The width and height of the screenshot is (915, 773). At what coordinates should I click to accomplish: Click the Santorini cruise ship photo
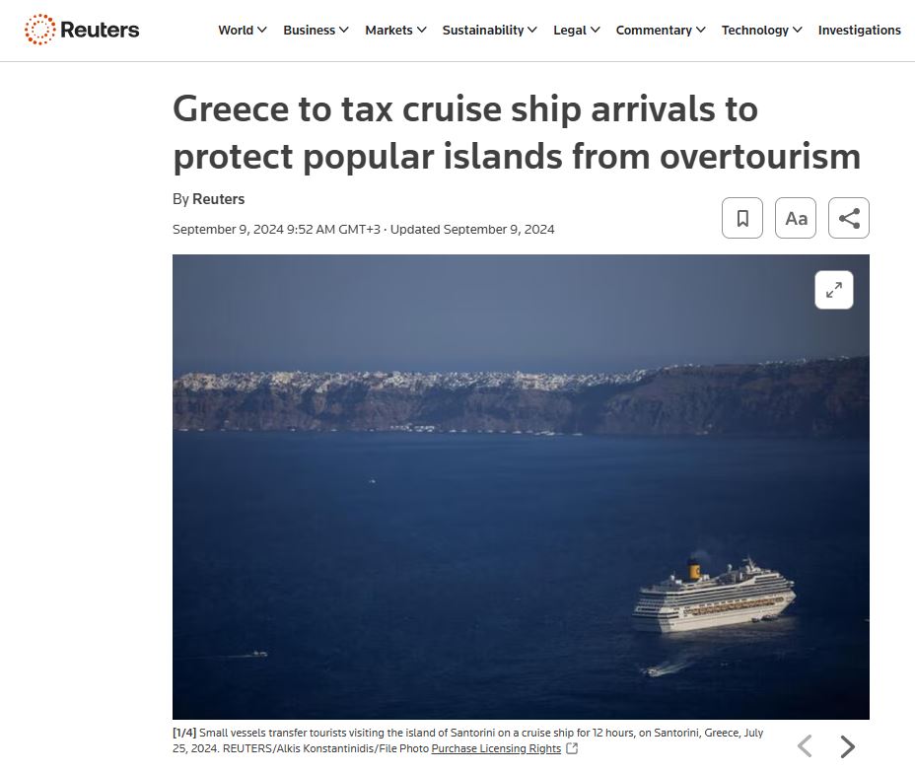click(521, 487)
